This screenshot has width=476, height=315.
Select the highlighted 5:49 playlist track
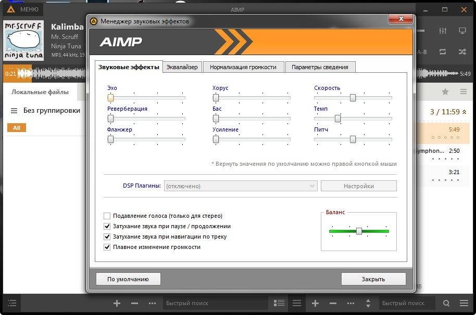(x=443, y=133)
